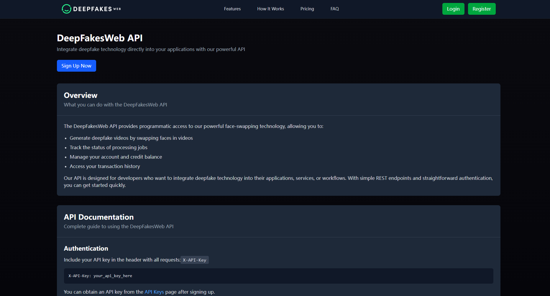Click the your_api_key_here code block
The image size is (550, 296).
pos(100,276)
